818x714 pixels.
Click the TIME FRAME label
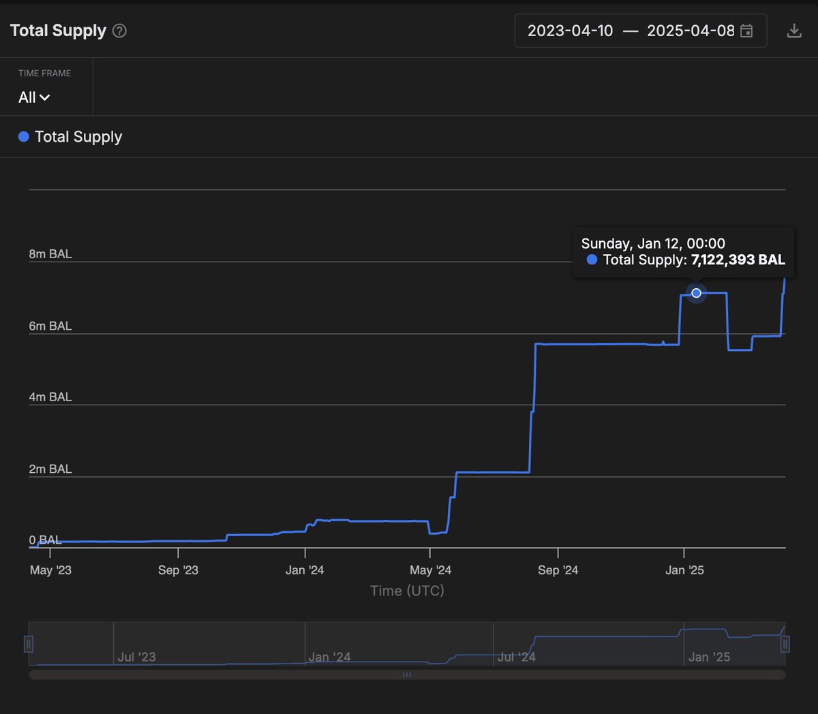click(x=45, y=74)
